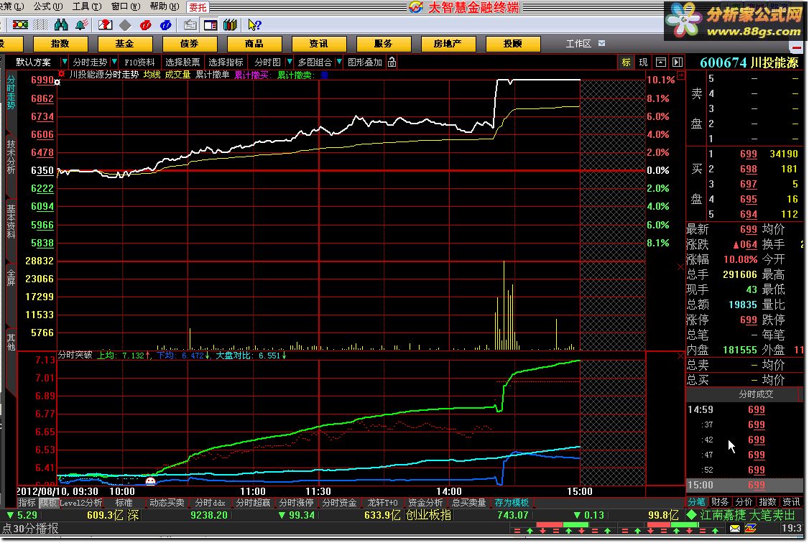
Task: Open the 公式 menu
Action: 48,6
